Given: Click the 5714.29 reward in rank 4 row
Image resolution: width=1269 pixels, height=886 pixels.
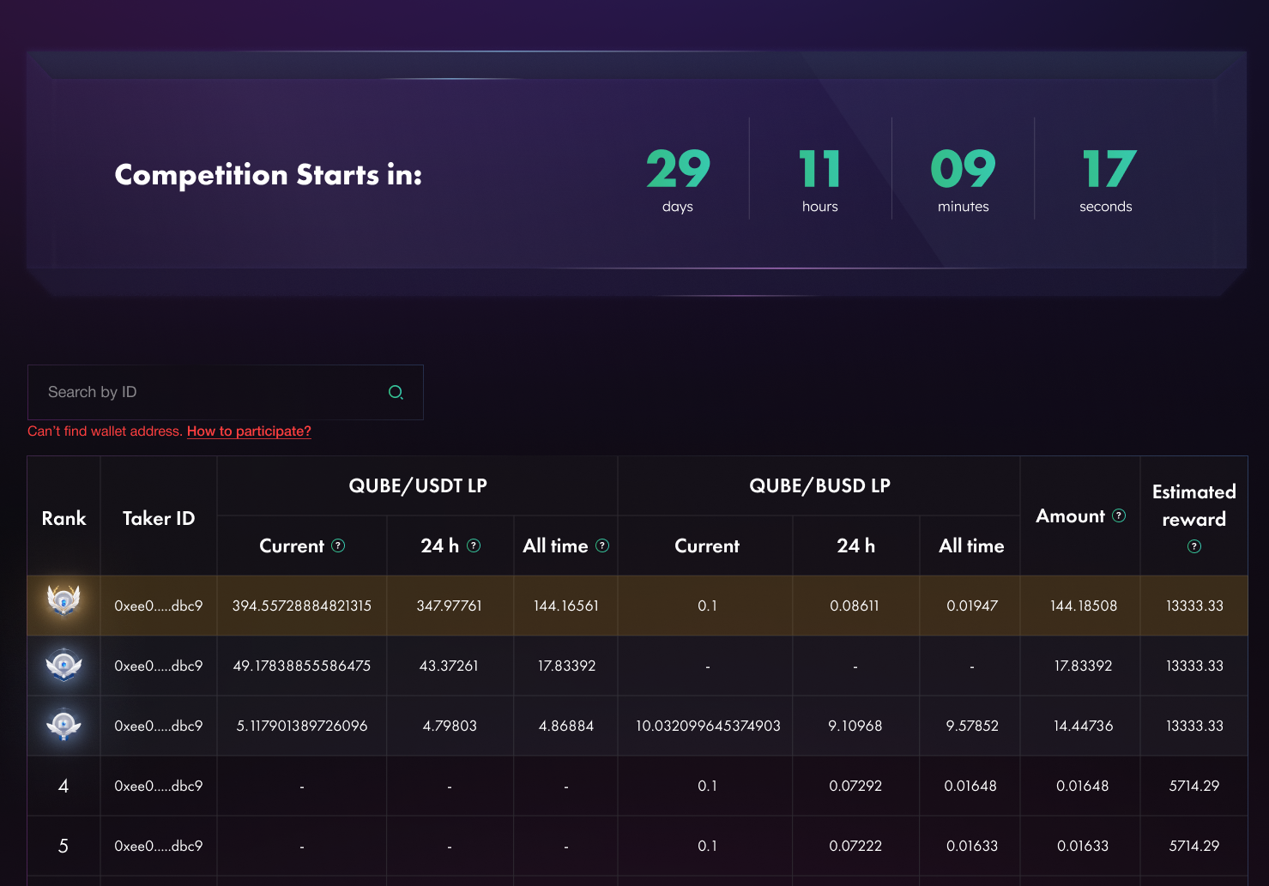Looking at the screenshot, I should point(1193,786).
